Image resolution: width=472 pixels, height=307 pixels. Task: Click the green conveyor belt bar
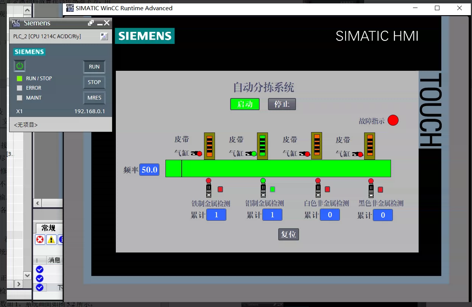278,168
